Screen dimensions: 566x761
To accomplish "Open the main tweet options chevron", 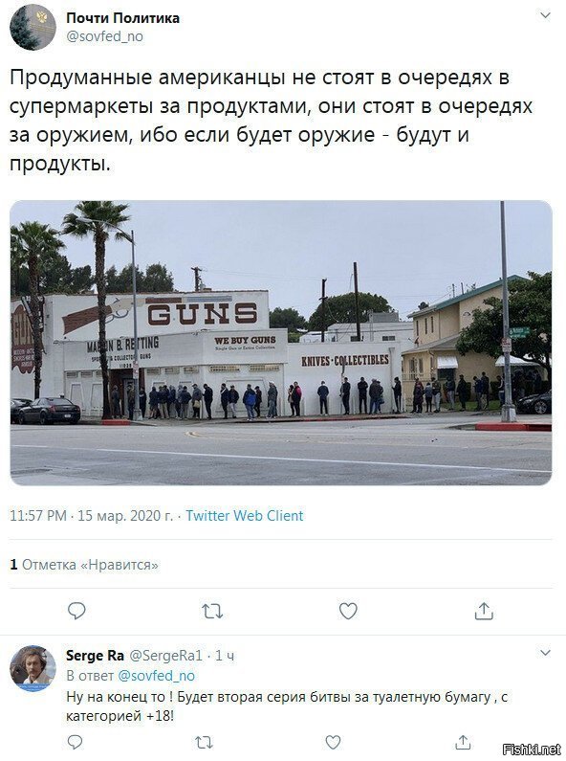I will (545, 16).
